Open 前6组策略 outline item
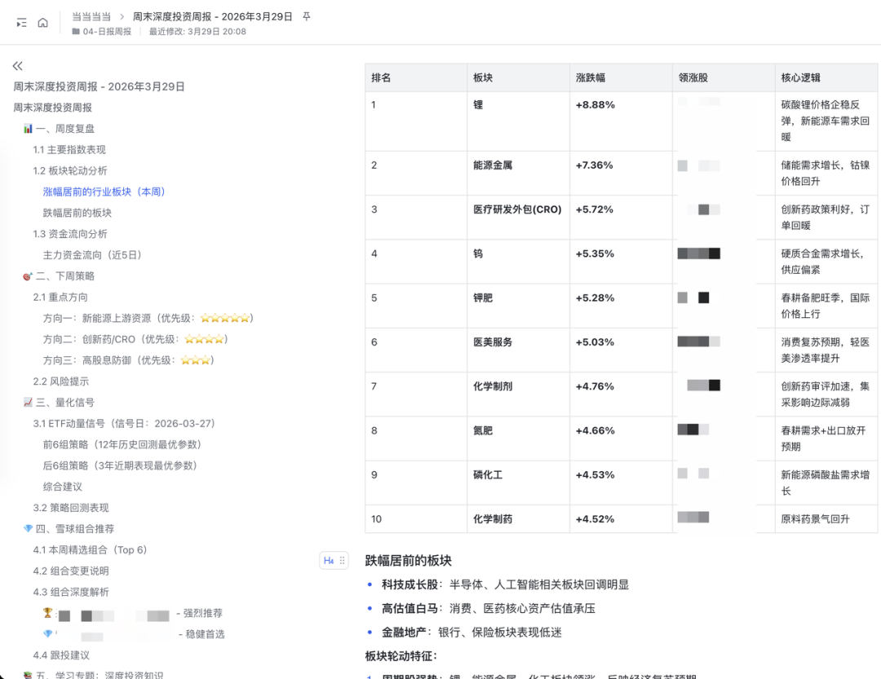 point(122,444)
